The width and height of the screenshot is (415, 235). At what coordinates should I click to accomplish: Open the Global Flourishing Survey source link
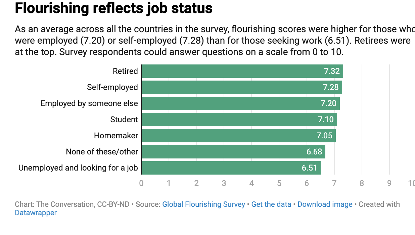click(x=203, y=204)
